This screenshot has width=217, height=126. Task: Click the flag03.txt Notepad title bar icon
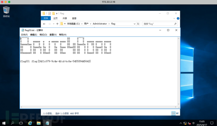(23, 30)
